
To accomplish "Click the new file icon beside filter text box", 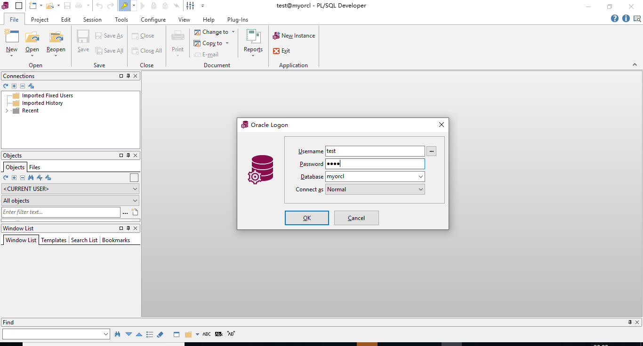I will point(135,212).
